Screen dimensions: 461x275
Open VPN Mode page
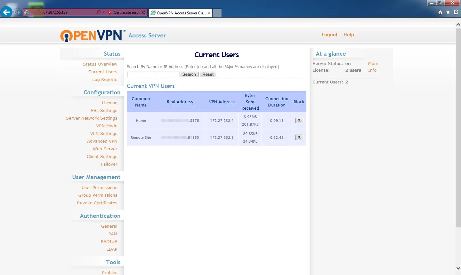(107, 126)
